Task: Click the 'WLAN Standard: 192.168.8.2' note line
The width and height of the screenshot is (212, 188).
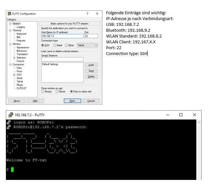Action: click(x=134, y=36)
